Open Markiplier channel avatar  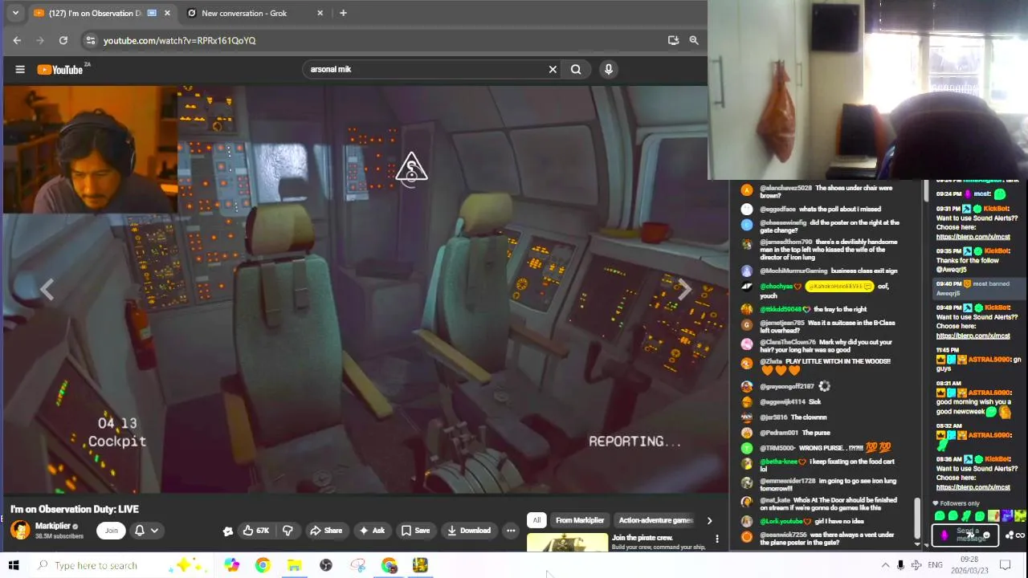pyautogui.click(x=20, y=530)
